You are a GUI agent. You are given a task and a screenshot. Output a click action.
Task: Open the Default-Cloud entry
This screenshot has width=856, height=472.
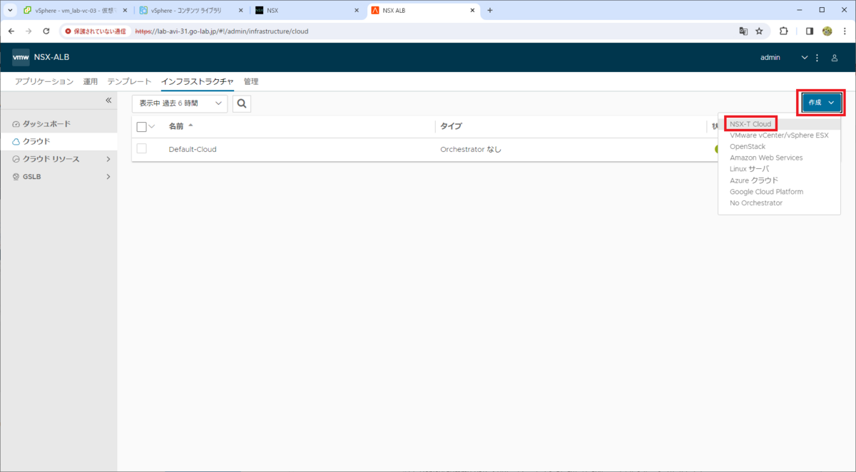click(x=193, y=150)
